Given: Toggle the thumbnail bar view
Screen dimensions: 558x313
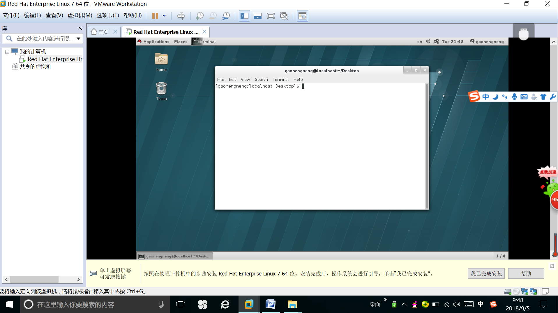Looking at the screenshot, I should tap(257, 16).
